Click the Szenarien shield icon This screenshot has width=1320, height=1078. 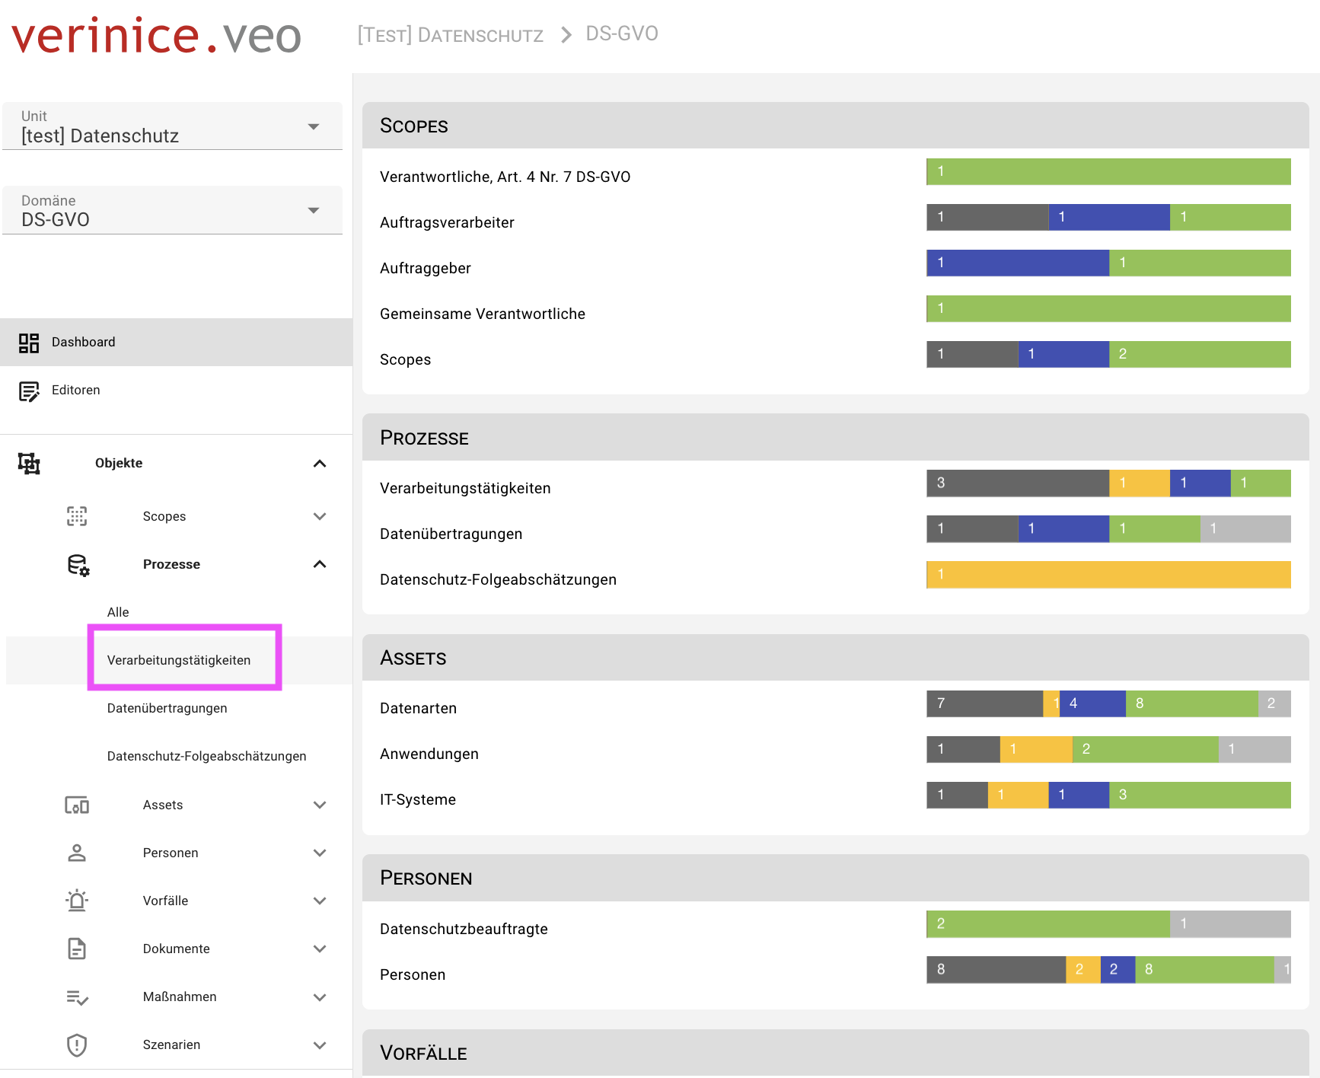(77, 1045)
